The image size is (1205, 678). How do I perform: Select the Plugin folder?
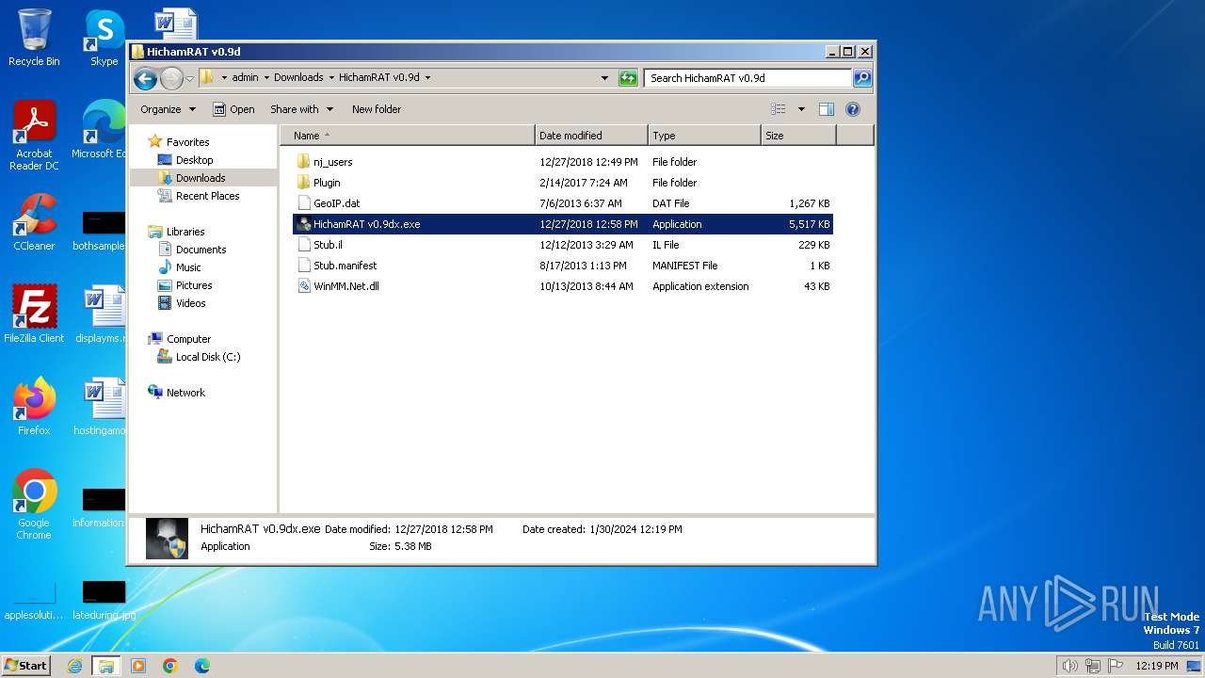pos(563,183)
